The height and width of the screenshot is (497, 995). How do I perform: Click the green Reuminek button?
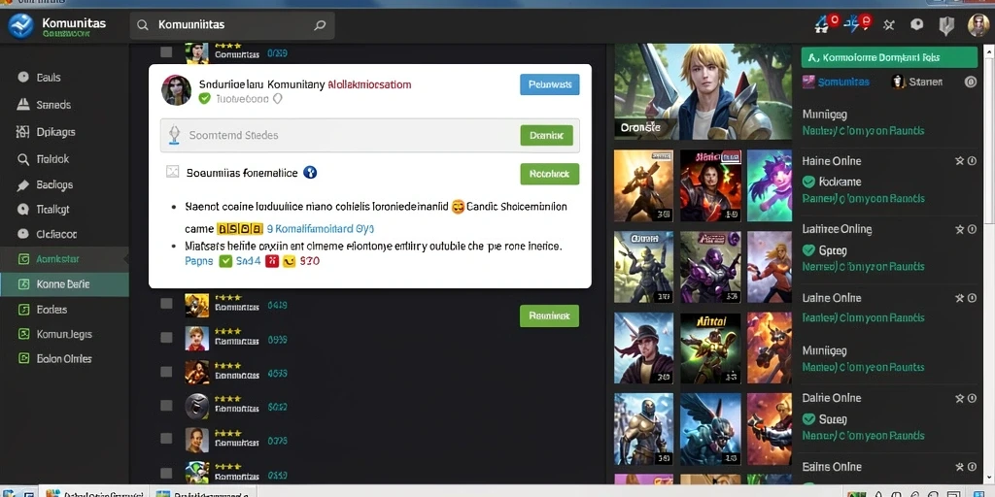pyautogui.click(x=549, y=315)
